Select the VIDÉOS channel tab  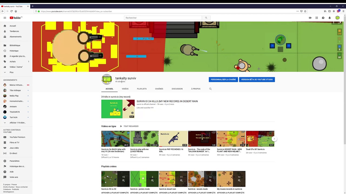point(125,89)
